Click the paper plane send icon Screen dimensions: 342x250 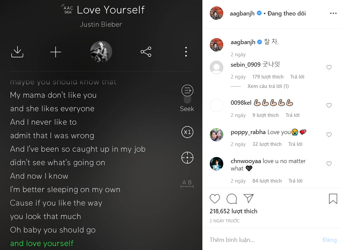click(x=249, y=199)
